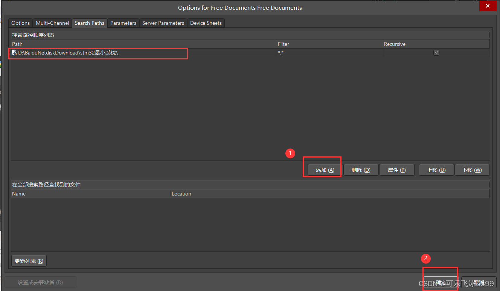This screenshot has width=500, height=291.
Task: Open the Multi-Channel tab
Action: (52, 23)
